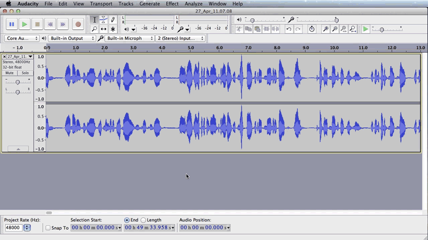Click the Fit Project zoom icon
The height and width of the screenshot is (240, 428).
(353, 29)
